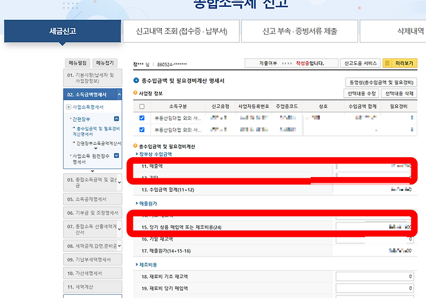
Task: Toggle the 매출원가 section arrow
Action: tap(137, 203)
